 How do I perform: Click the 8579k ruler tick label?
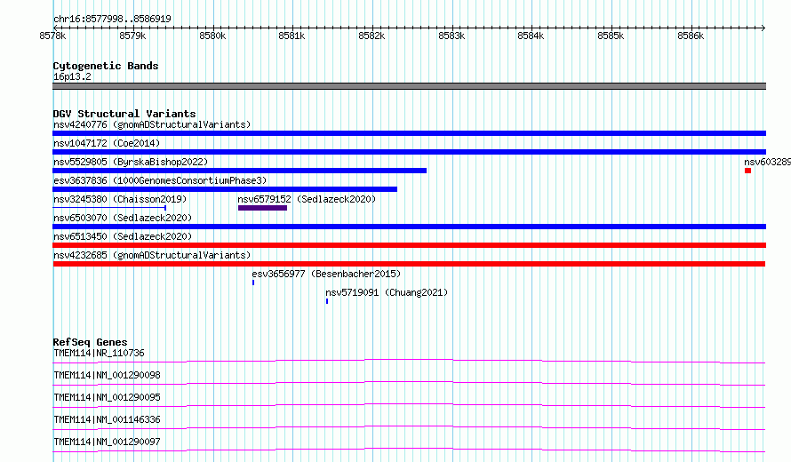click(x=132, y=36)
